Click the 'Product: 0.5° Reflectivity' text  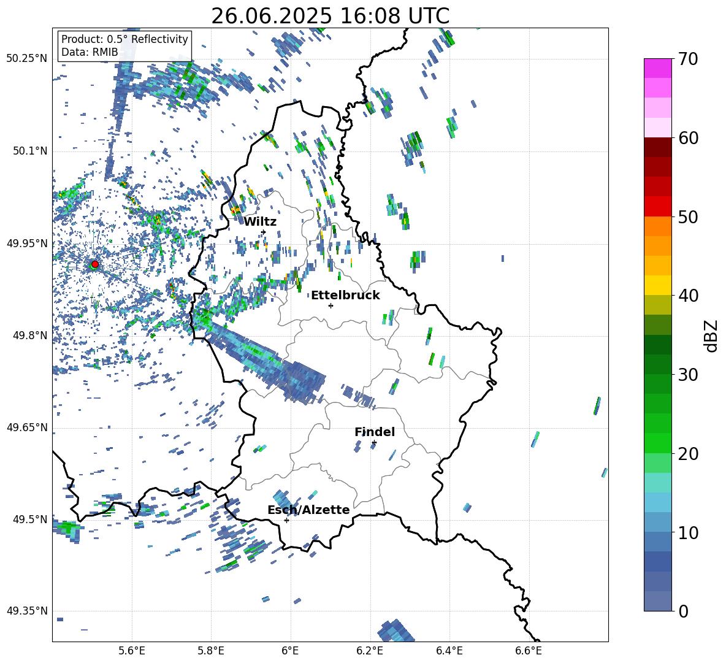[124, 39]
